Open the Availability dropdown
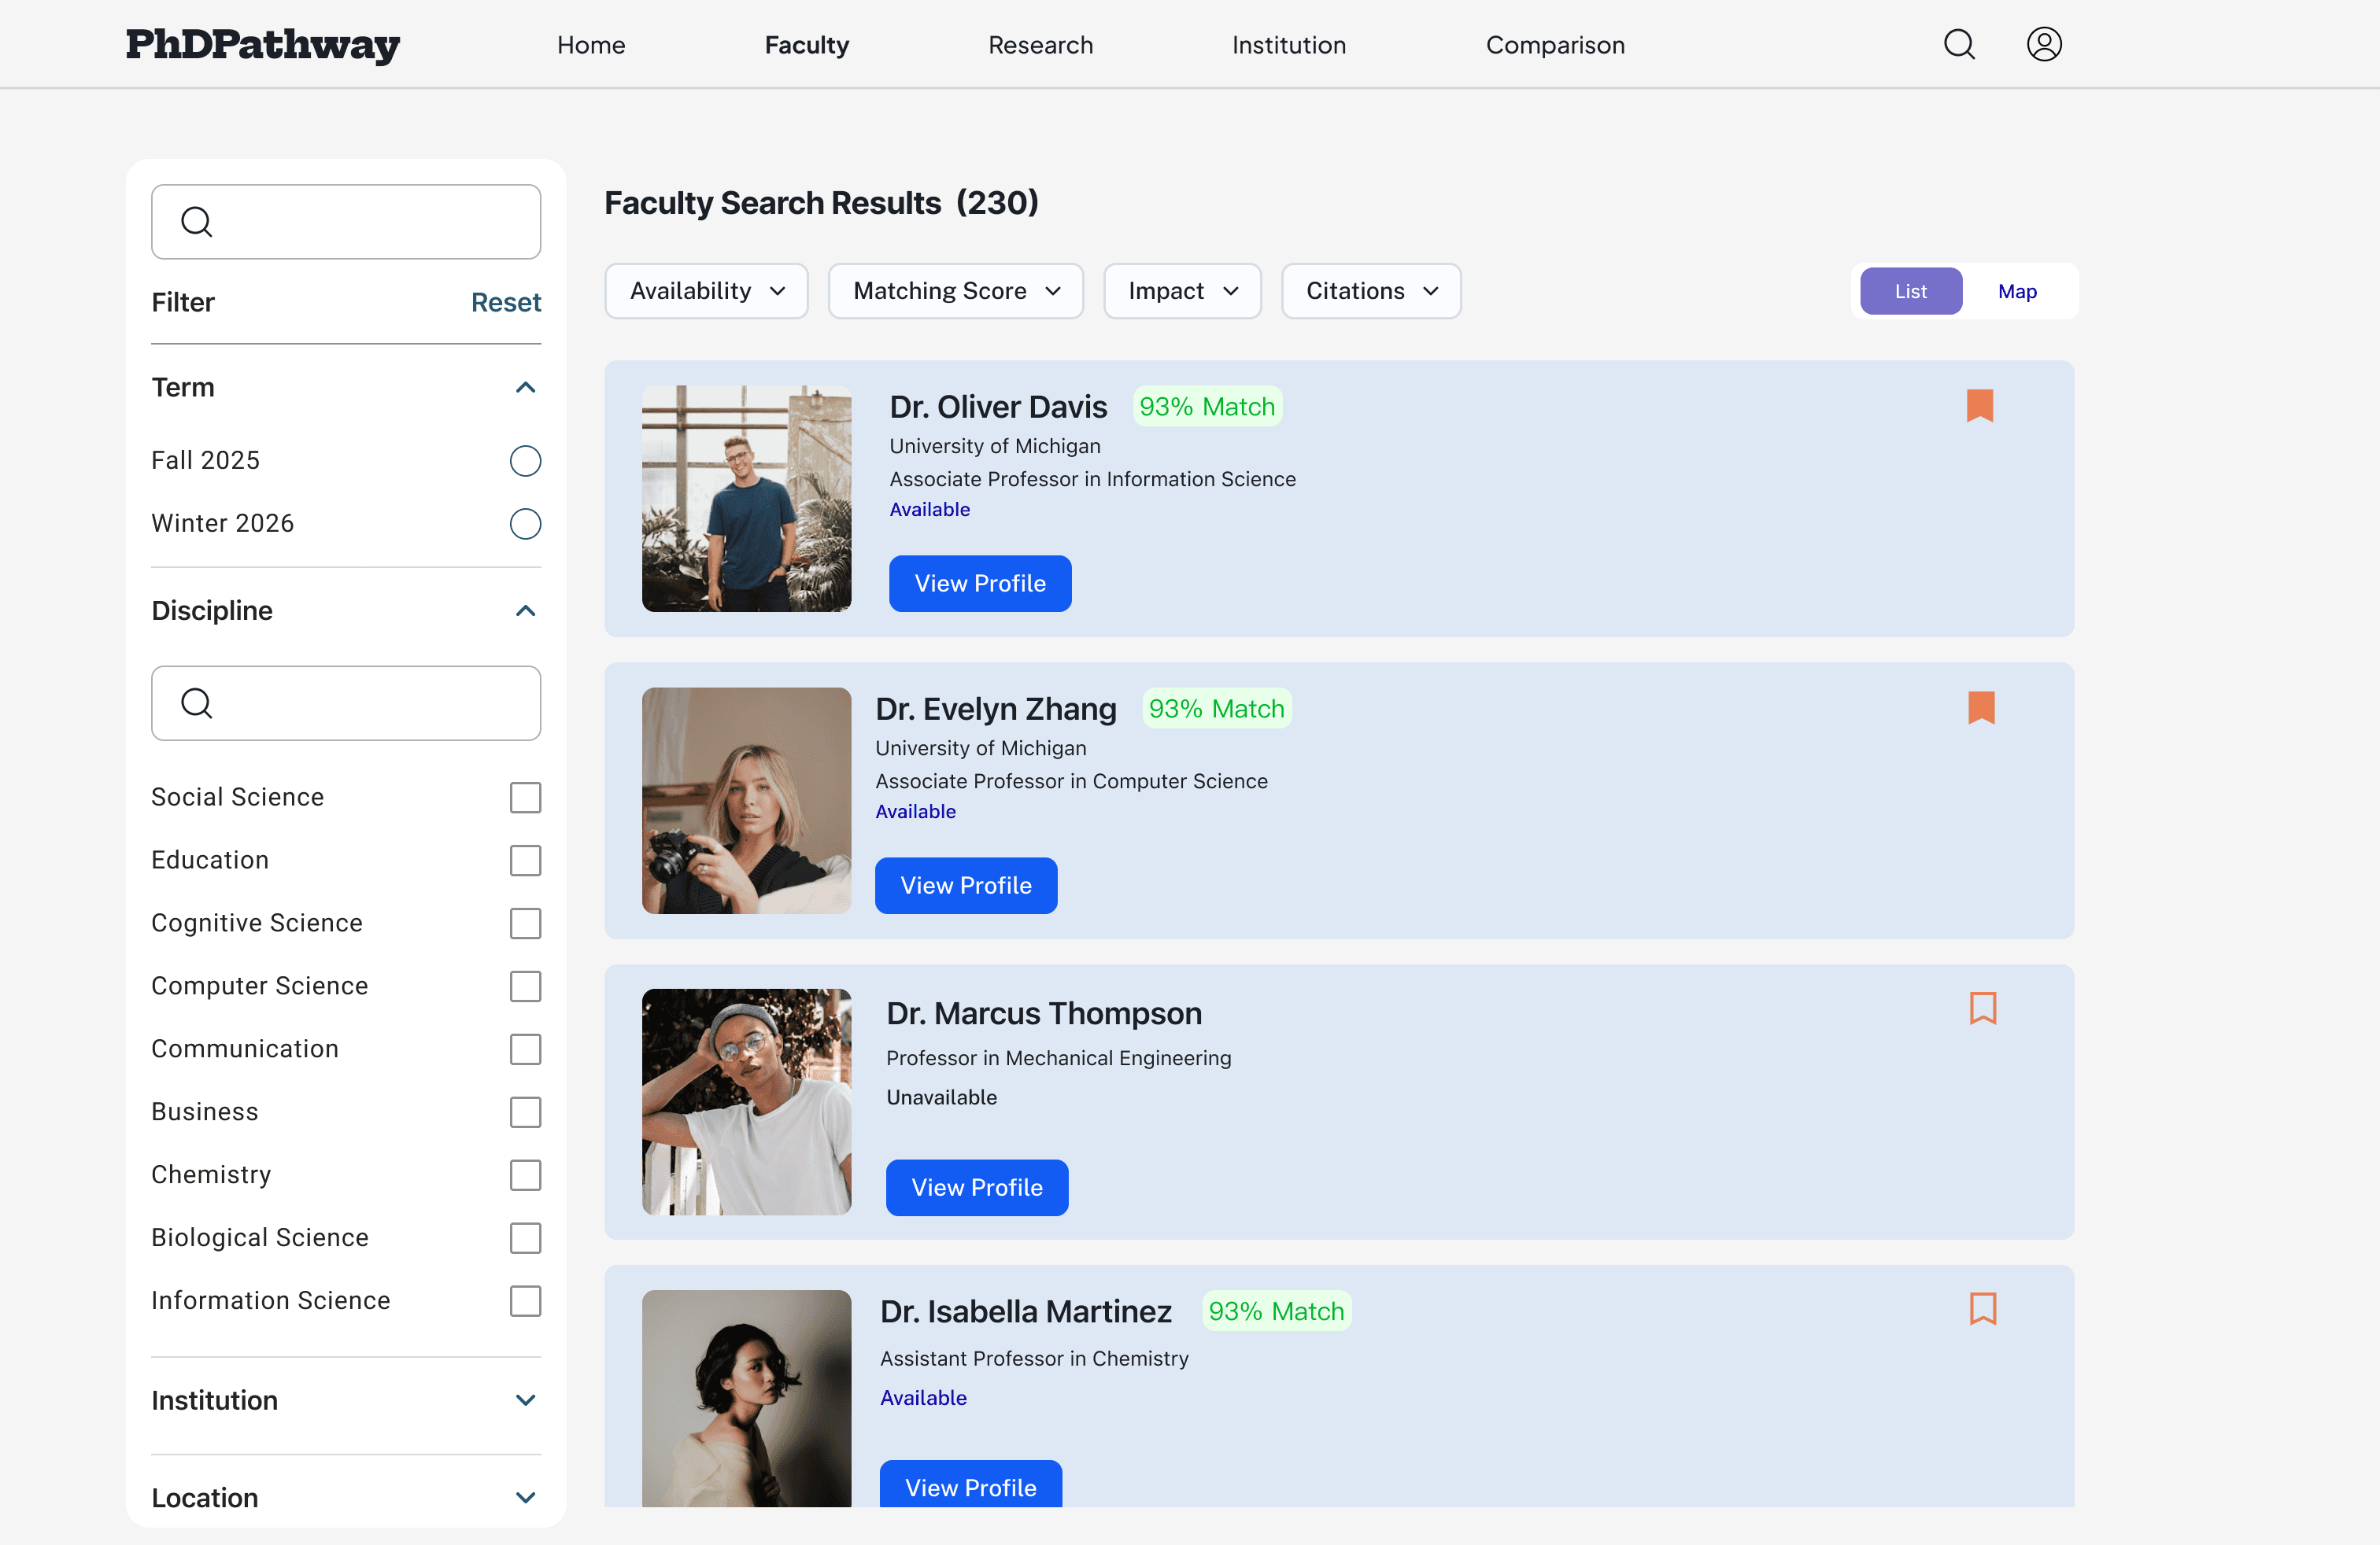The height and width of the screenshot is (1545, 2380). pos(706,292)
